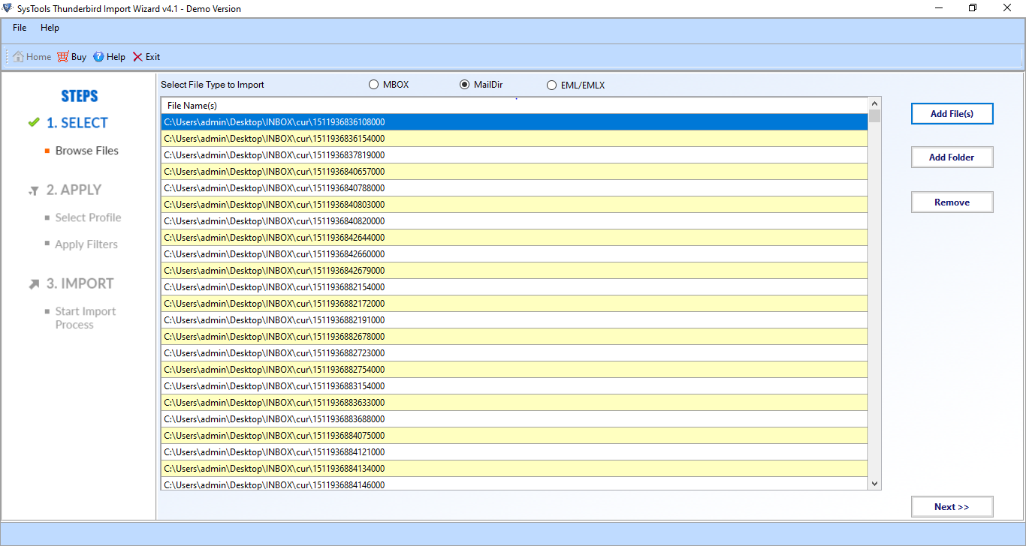Image resolution: width=1026 pixels, height=546 pixels.
Task: Select file row ending 1511936842679000
Action: [515, 271]
